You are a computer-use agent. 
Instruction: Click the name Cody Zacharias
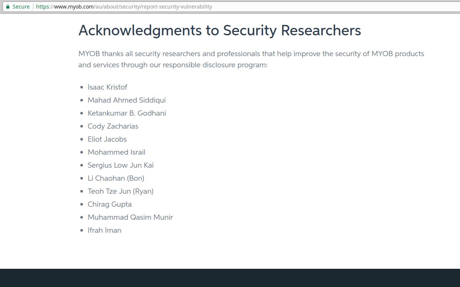(113, 126)
